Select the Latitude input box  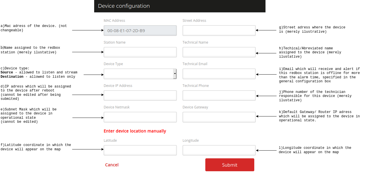coord(140,150)
